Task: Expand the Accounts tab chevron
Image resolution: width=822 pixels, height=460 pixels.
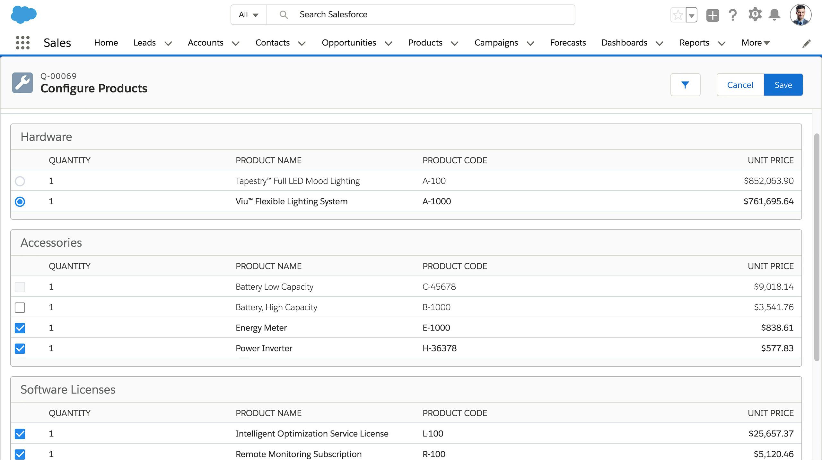Action: point(236,43)
